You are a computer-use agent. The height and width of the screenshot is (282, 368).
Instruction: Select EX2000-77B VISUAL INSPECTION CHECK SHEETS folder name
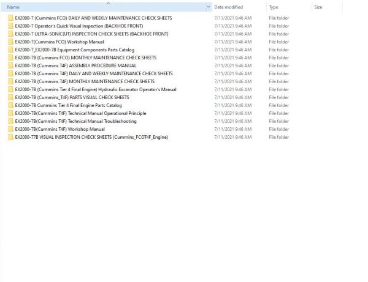point(91,138)
